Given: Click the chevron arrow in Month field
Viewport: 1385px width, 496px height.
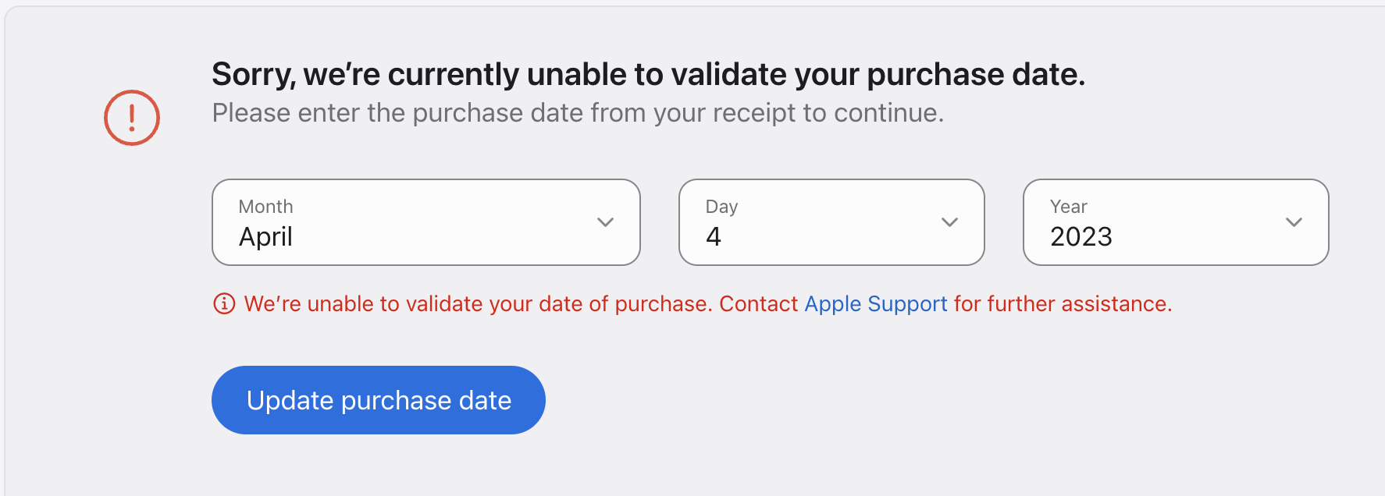Looking at the screenshot, I should (x=605, y=222).
